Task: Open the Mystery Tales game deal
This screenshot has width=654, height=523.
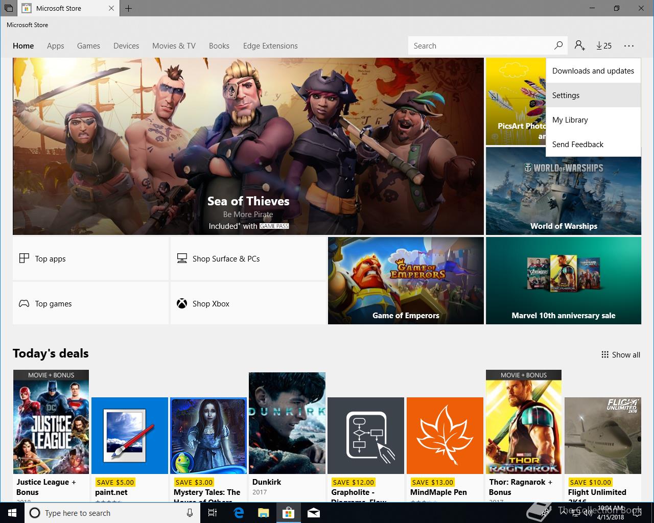Action: click(x=208, y=449)
